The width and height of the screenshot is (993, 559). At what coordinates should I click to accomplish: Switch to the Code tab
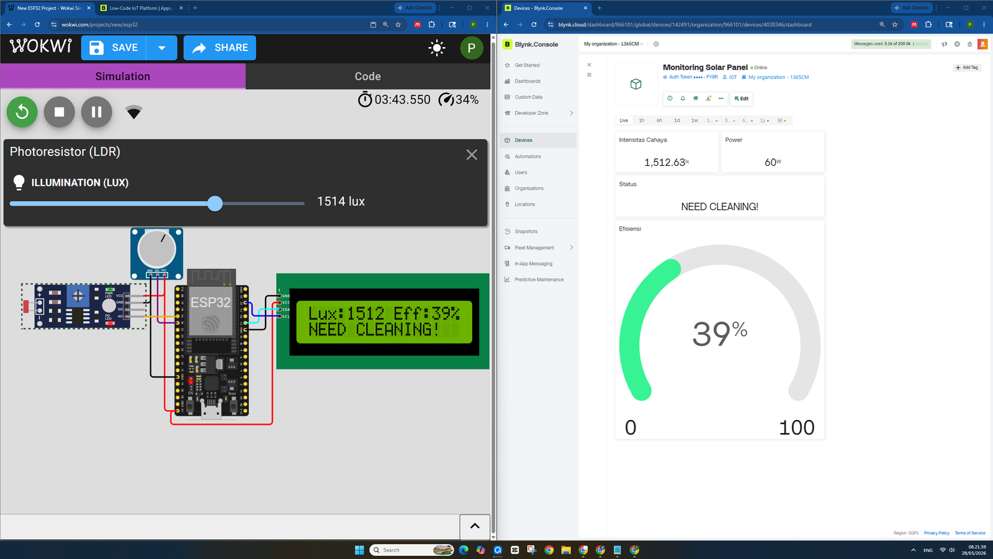(368, 76)
